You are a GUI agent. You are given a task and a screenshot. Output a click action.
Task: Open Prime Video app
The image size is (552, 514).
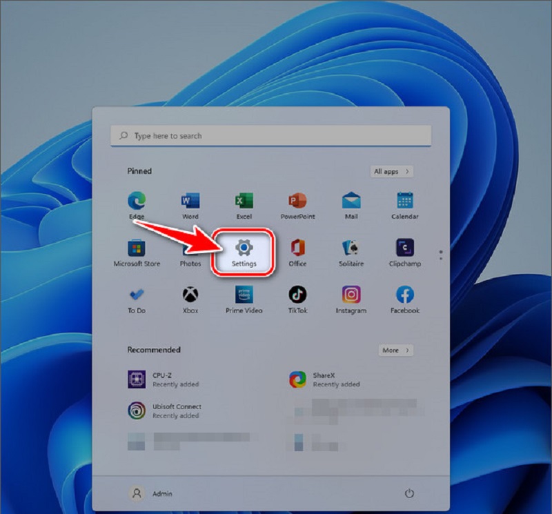coord(244,300)
